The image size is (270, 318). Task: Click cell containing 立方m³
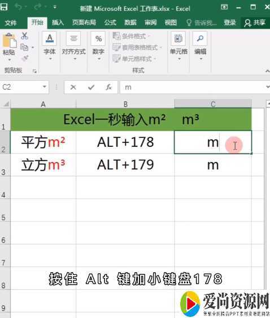coord(43,165)
